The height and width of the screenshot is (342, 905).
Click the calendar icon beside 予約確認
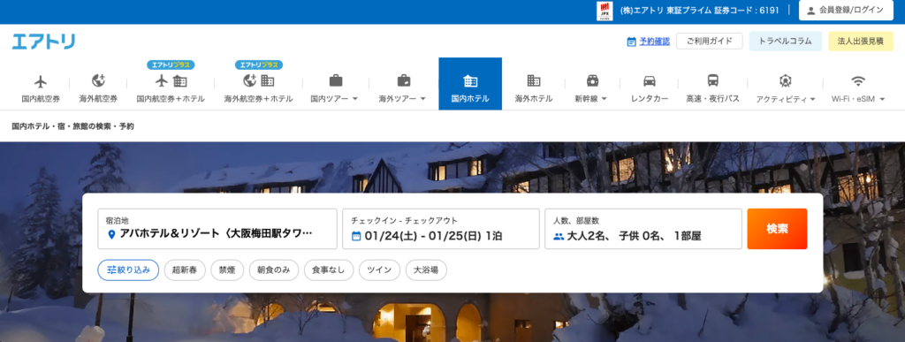(631, 42)
